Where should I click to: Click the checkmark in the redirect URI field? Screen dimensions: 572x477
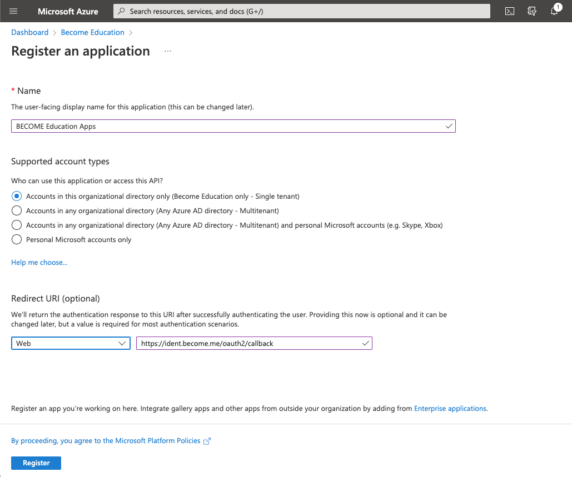(x=366, y=343)
